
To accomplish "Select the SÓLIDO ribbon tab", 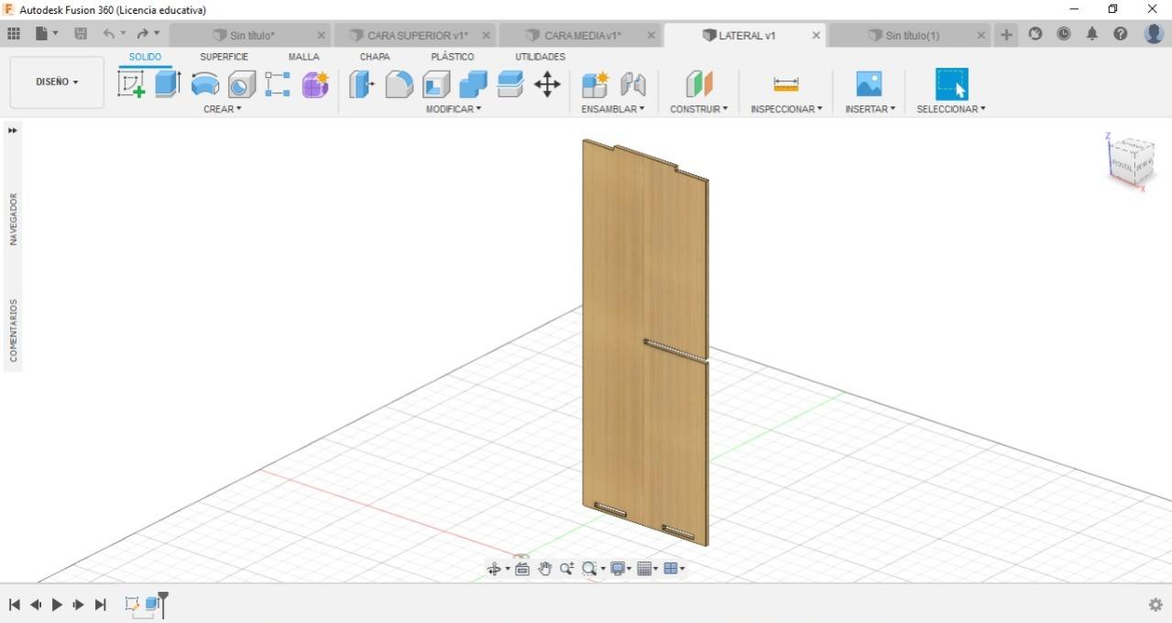I will (x=145, y=57).
